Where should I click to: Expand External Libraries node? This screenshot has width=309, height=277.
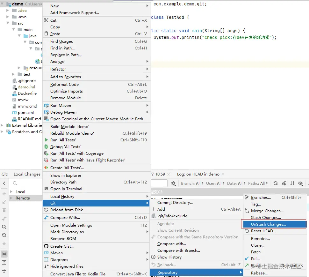[x=2, y=125]
